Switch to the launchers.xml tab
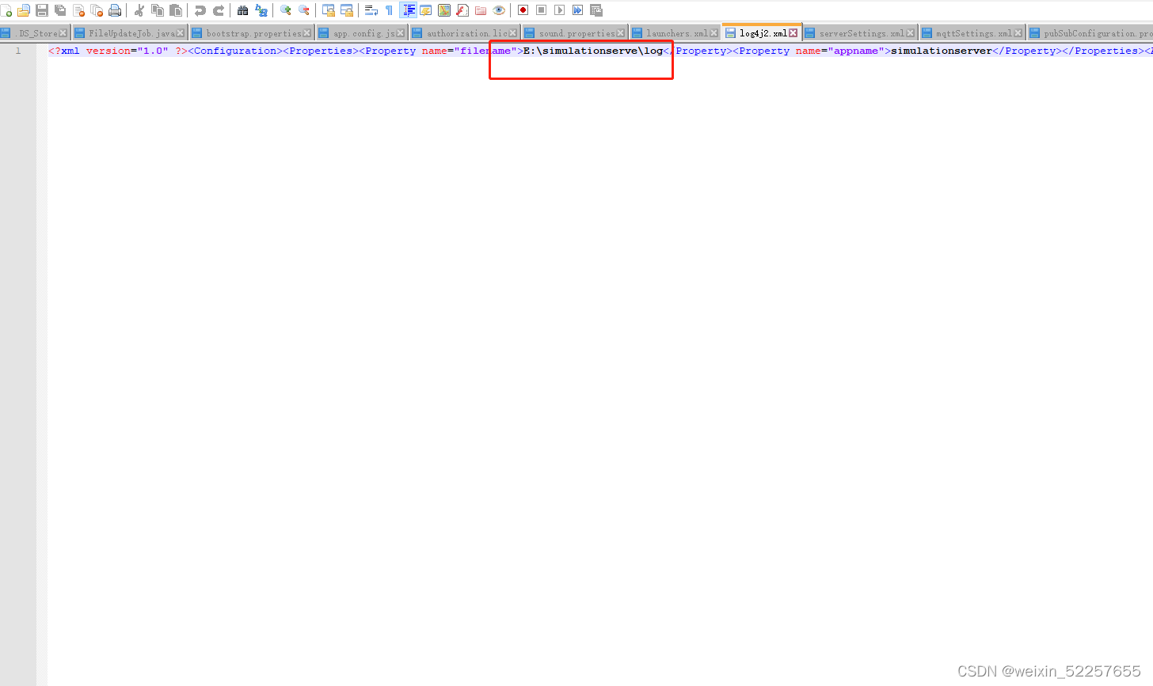Screen dimensions: 1153x686 pyautogui.click(x=675, y=33)
